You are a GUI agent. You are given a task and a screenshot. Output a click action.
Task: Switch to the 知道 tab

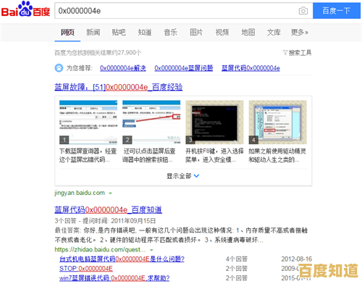point(145,32)
